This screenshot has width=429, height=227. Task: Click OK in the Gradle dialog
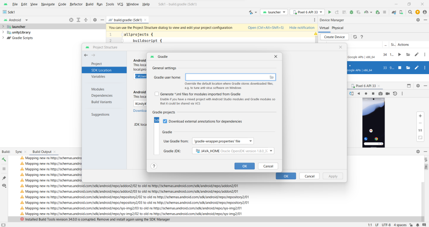(x=245, y=166)
